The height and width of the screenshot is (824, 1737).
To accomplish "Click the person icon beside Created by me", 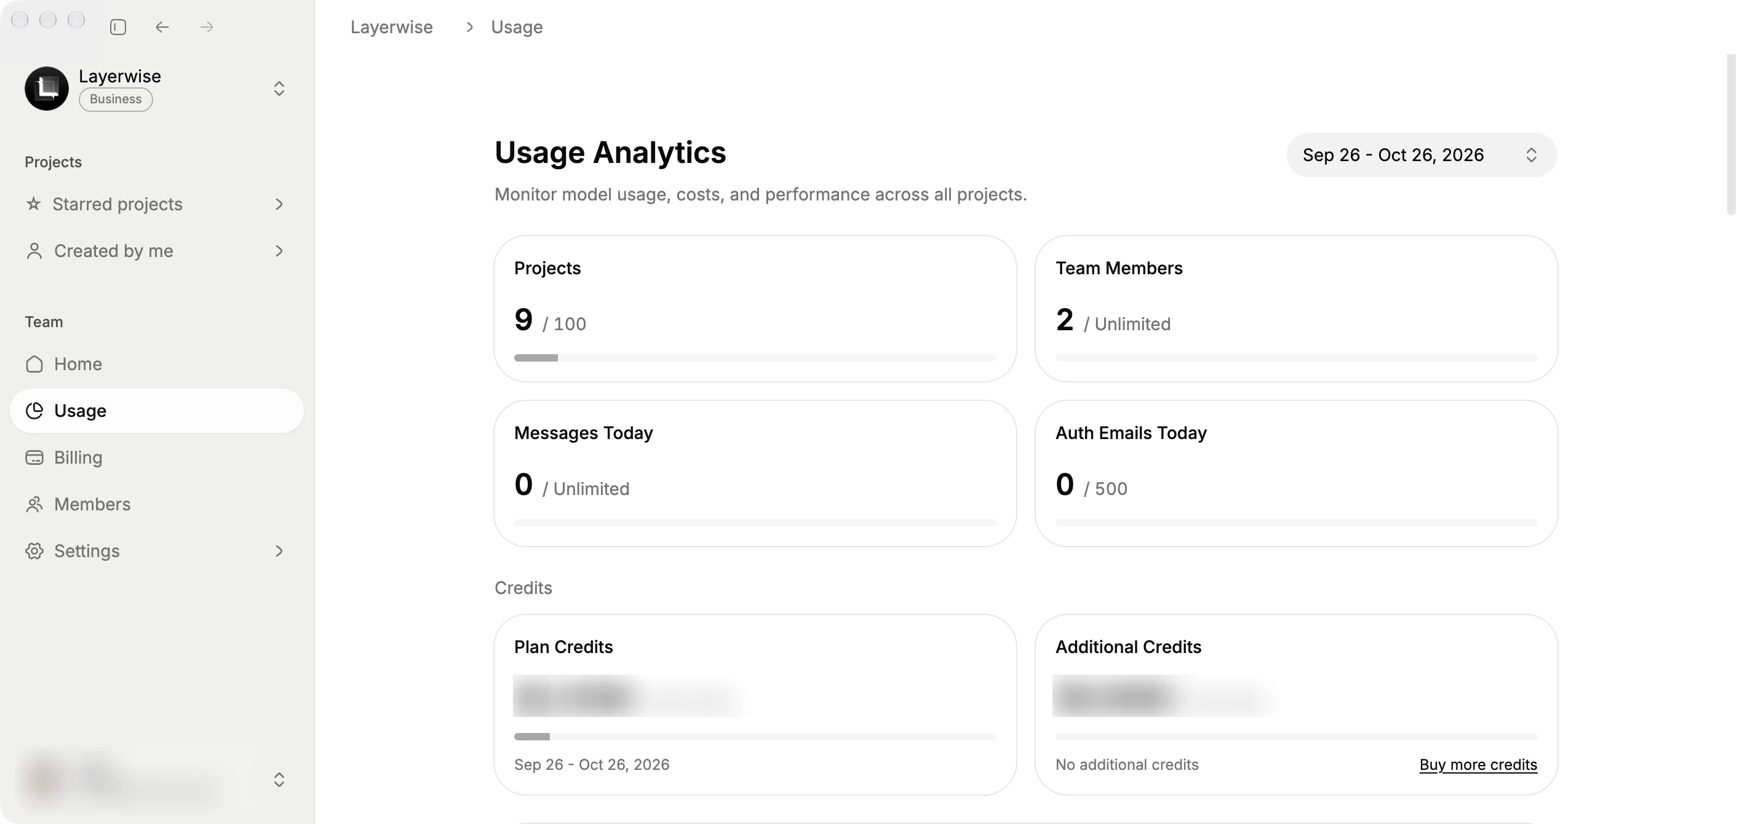I will point(34,251).
